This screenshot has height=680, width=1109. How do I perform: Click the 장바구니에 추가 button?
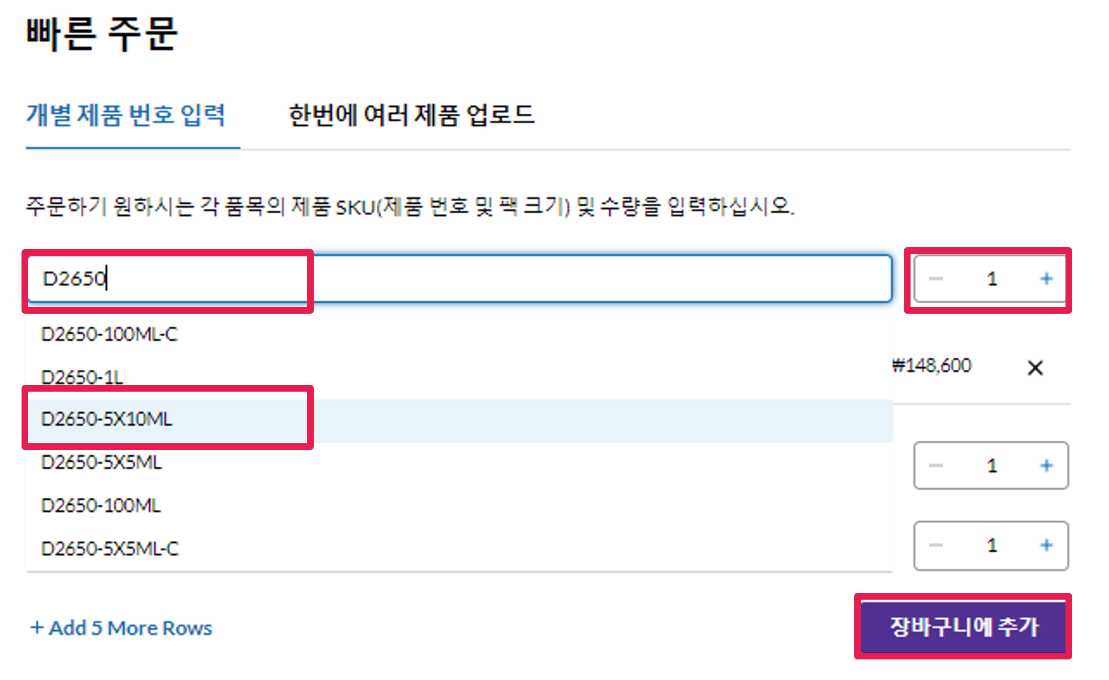tap(963, 627)
